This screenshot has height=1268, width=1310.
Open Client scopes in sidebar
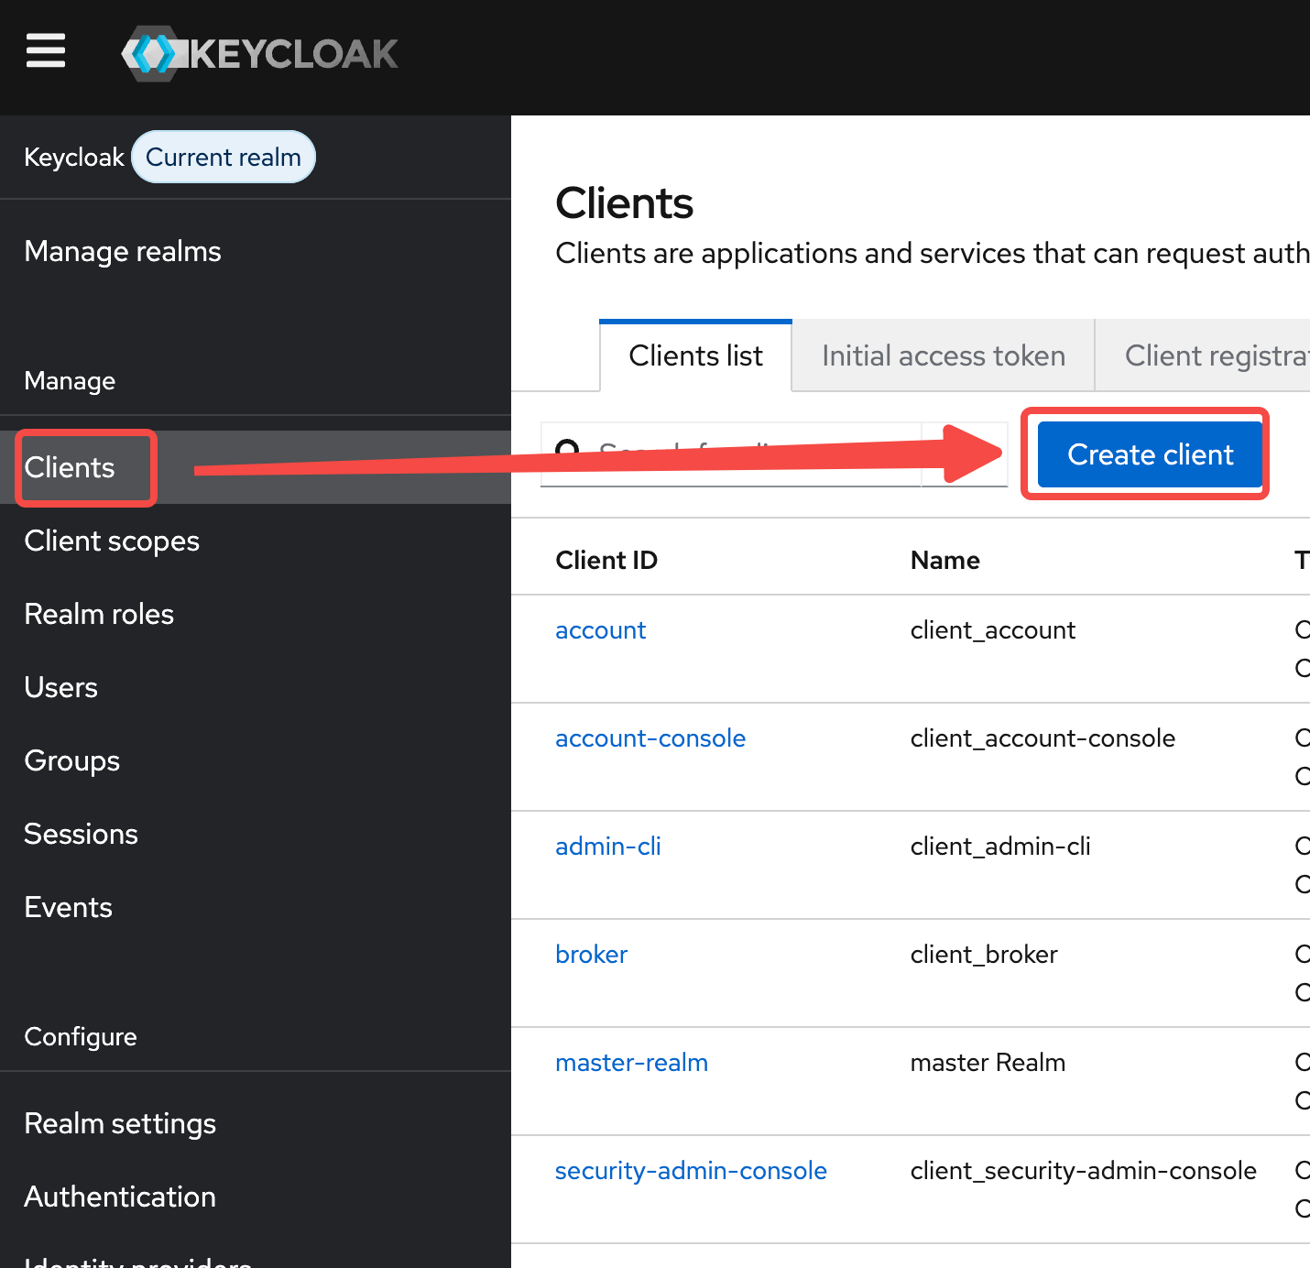pos(112,541)
